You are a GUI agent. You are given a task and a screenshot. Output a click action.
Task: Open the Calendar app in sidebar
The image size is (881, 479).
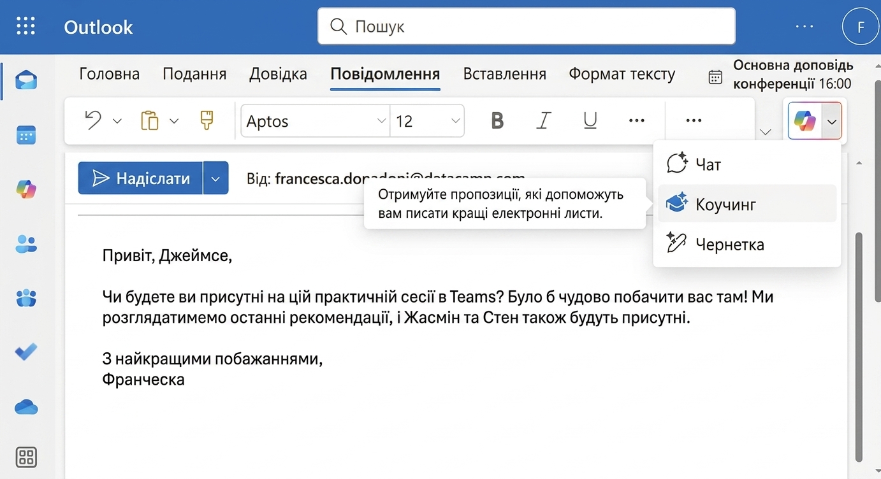coord(26,135)
